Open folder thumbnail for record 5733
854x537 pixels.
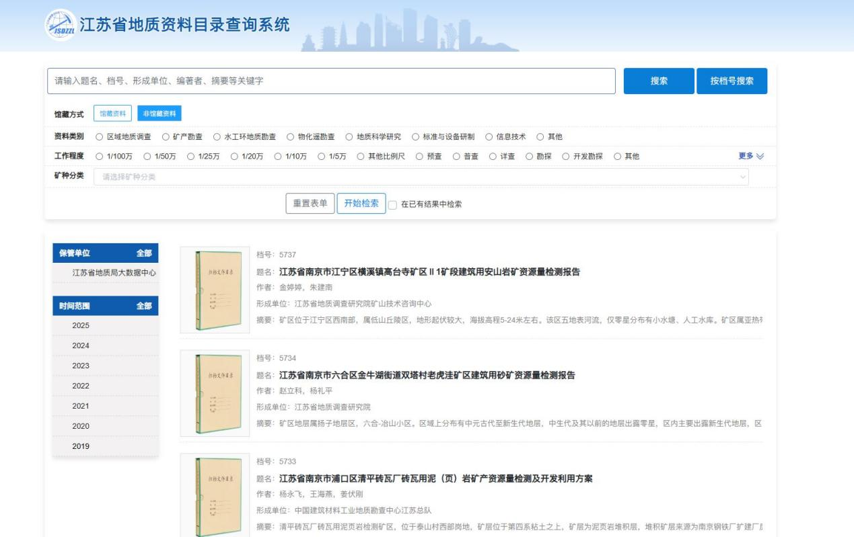pos(215,496)
